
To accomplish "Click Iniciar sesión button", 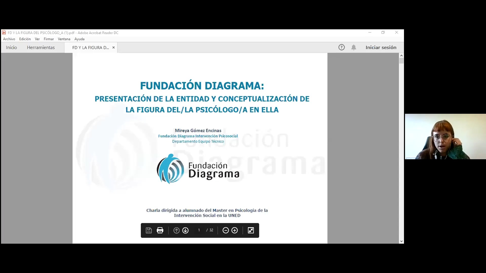I will [x=381, y=47].
